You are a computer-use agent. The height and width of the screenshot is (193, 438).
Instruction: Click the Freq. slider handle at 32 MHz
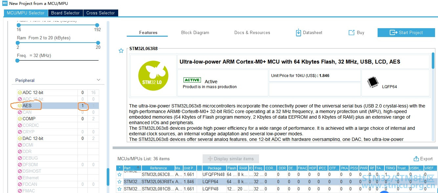pos(17,60)
